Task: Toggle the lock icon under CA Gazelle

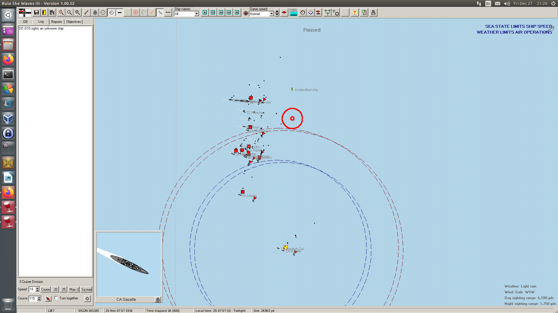Action: 158,300
